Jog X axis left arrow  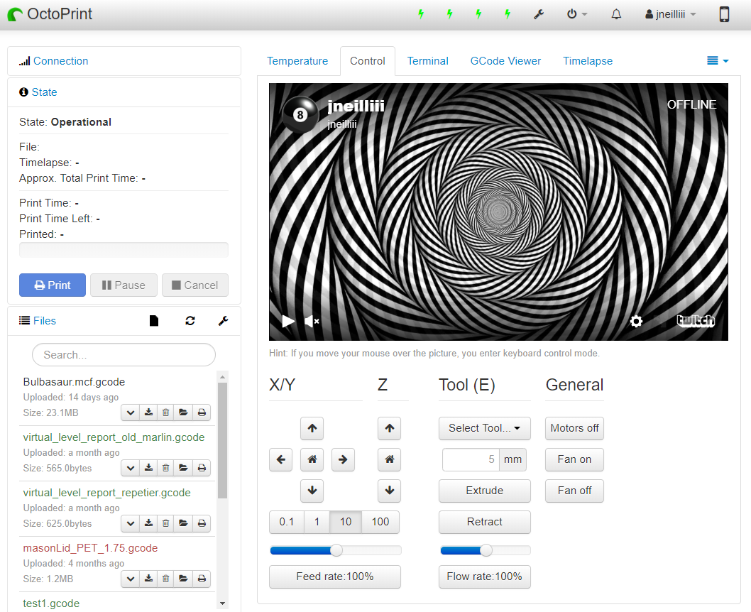pos(280,460)
